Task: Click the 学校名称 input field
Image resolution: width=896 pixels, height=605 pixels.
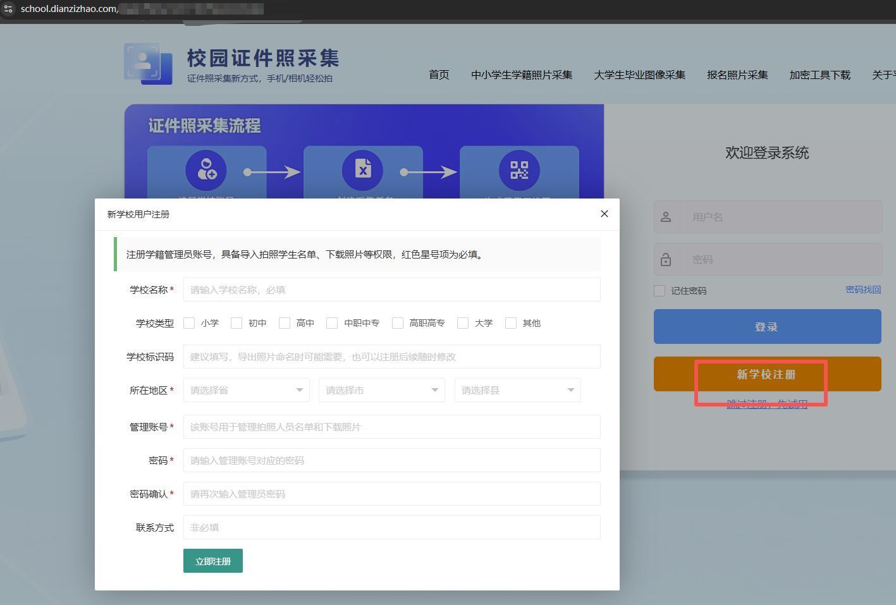Action: [x=391, y=290]
